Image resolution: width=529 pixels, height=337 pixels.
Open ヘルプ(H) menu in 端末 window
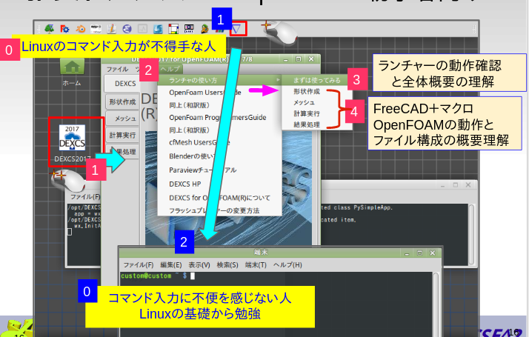287,265
